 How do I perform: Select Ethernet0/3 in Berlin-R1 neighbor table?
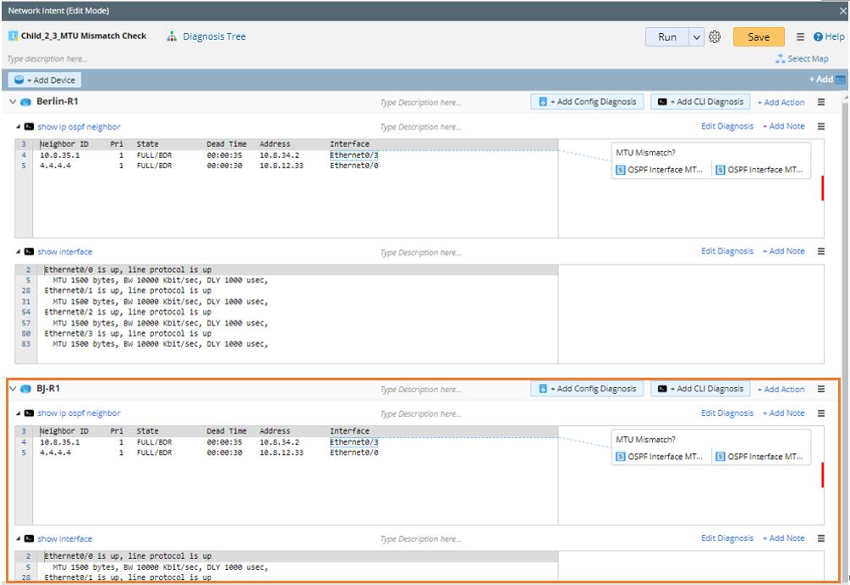coord(354,155)
